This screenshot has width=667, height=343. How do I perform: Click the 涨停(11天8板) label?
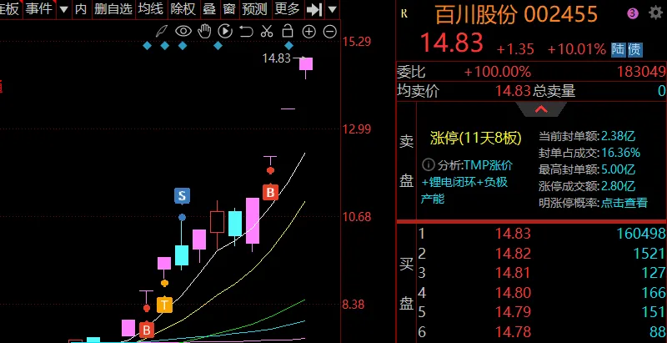(x=475, y=138)
